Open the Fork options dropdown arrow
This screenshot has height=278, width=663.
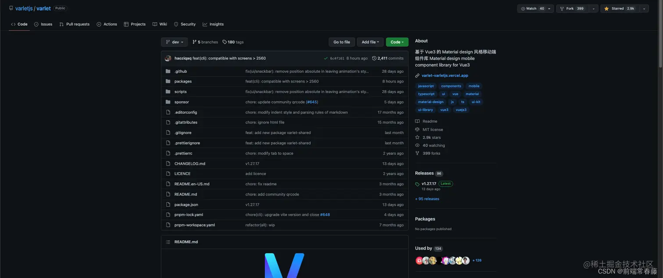593,8
